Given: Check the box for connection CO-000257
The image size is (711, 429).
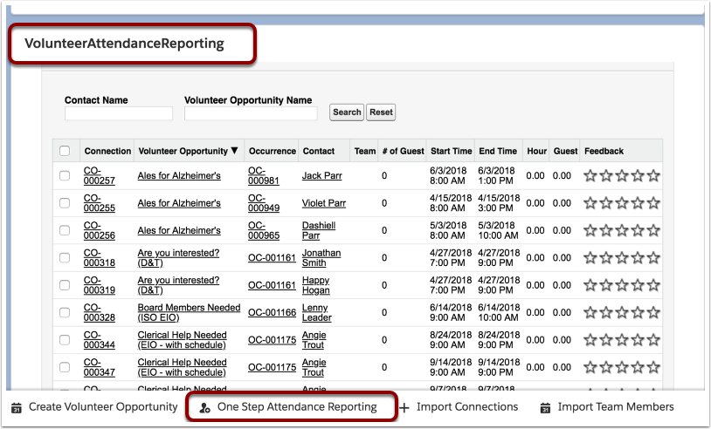Looking at the screenshot, I should (x=65, y=175).
